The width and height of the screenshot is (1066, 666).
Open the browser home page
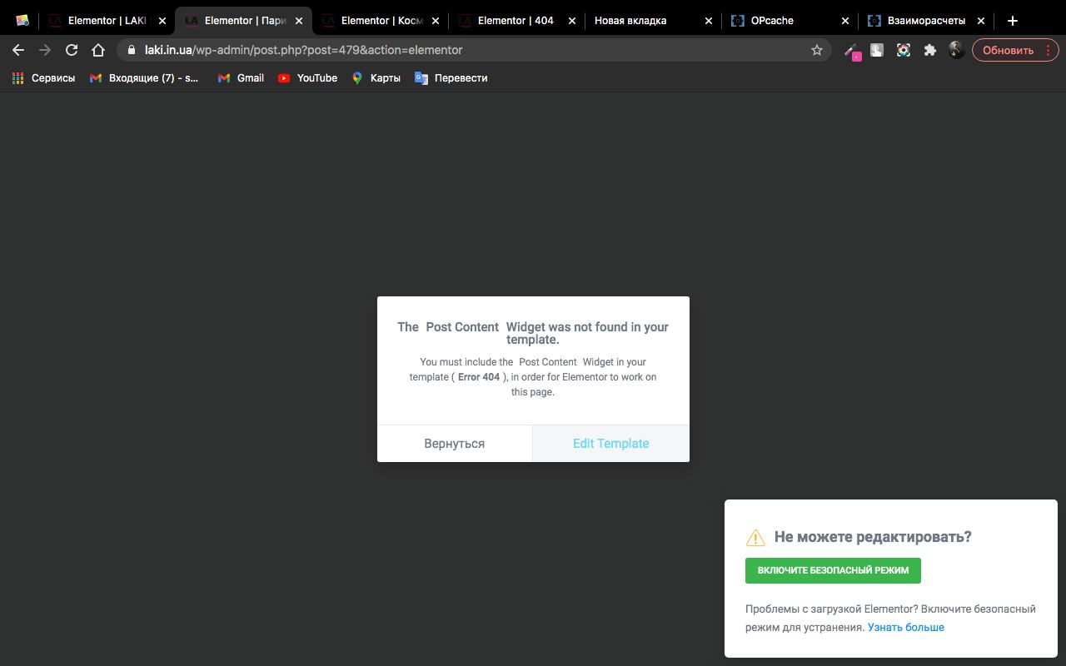tap(98, 50)
